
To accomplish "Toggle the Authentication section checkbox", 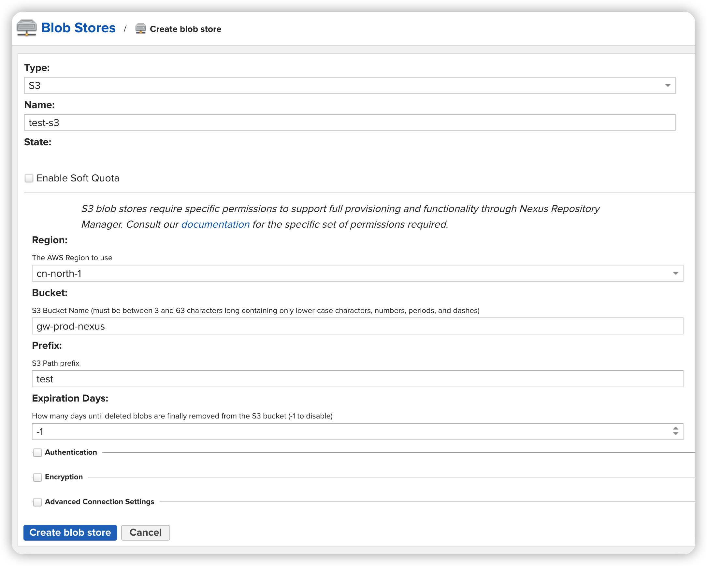I will (x=37, y=453).
